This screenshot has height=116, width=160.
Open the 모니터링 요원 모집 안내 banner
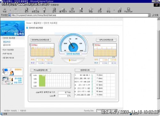[12, 81]
